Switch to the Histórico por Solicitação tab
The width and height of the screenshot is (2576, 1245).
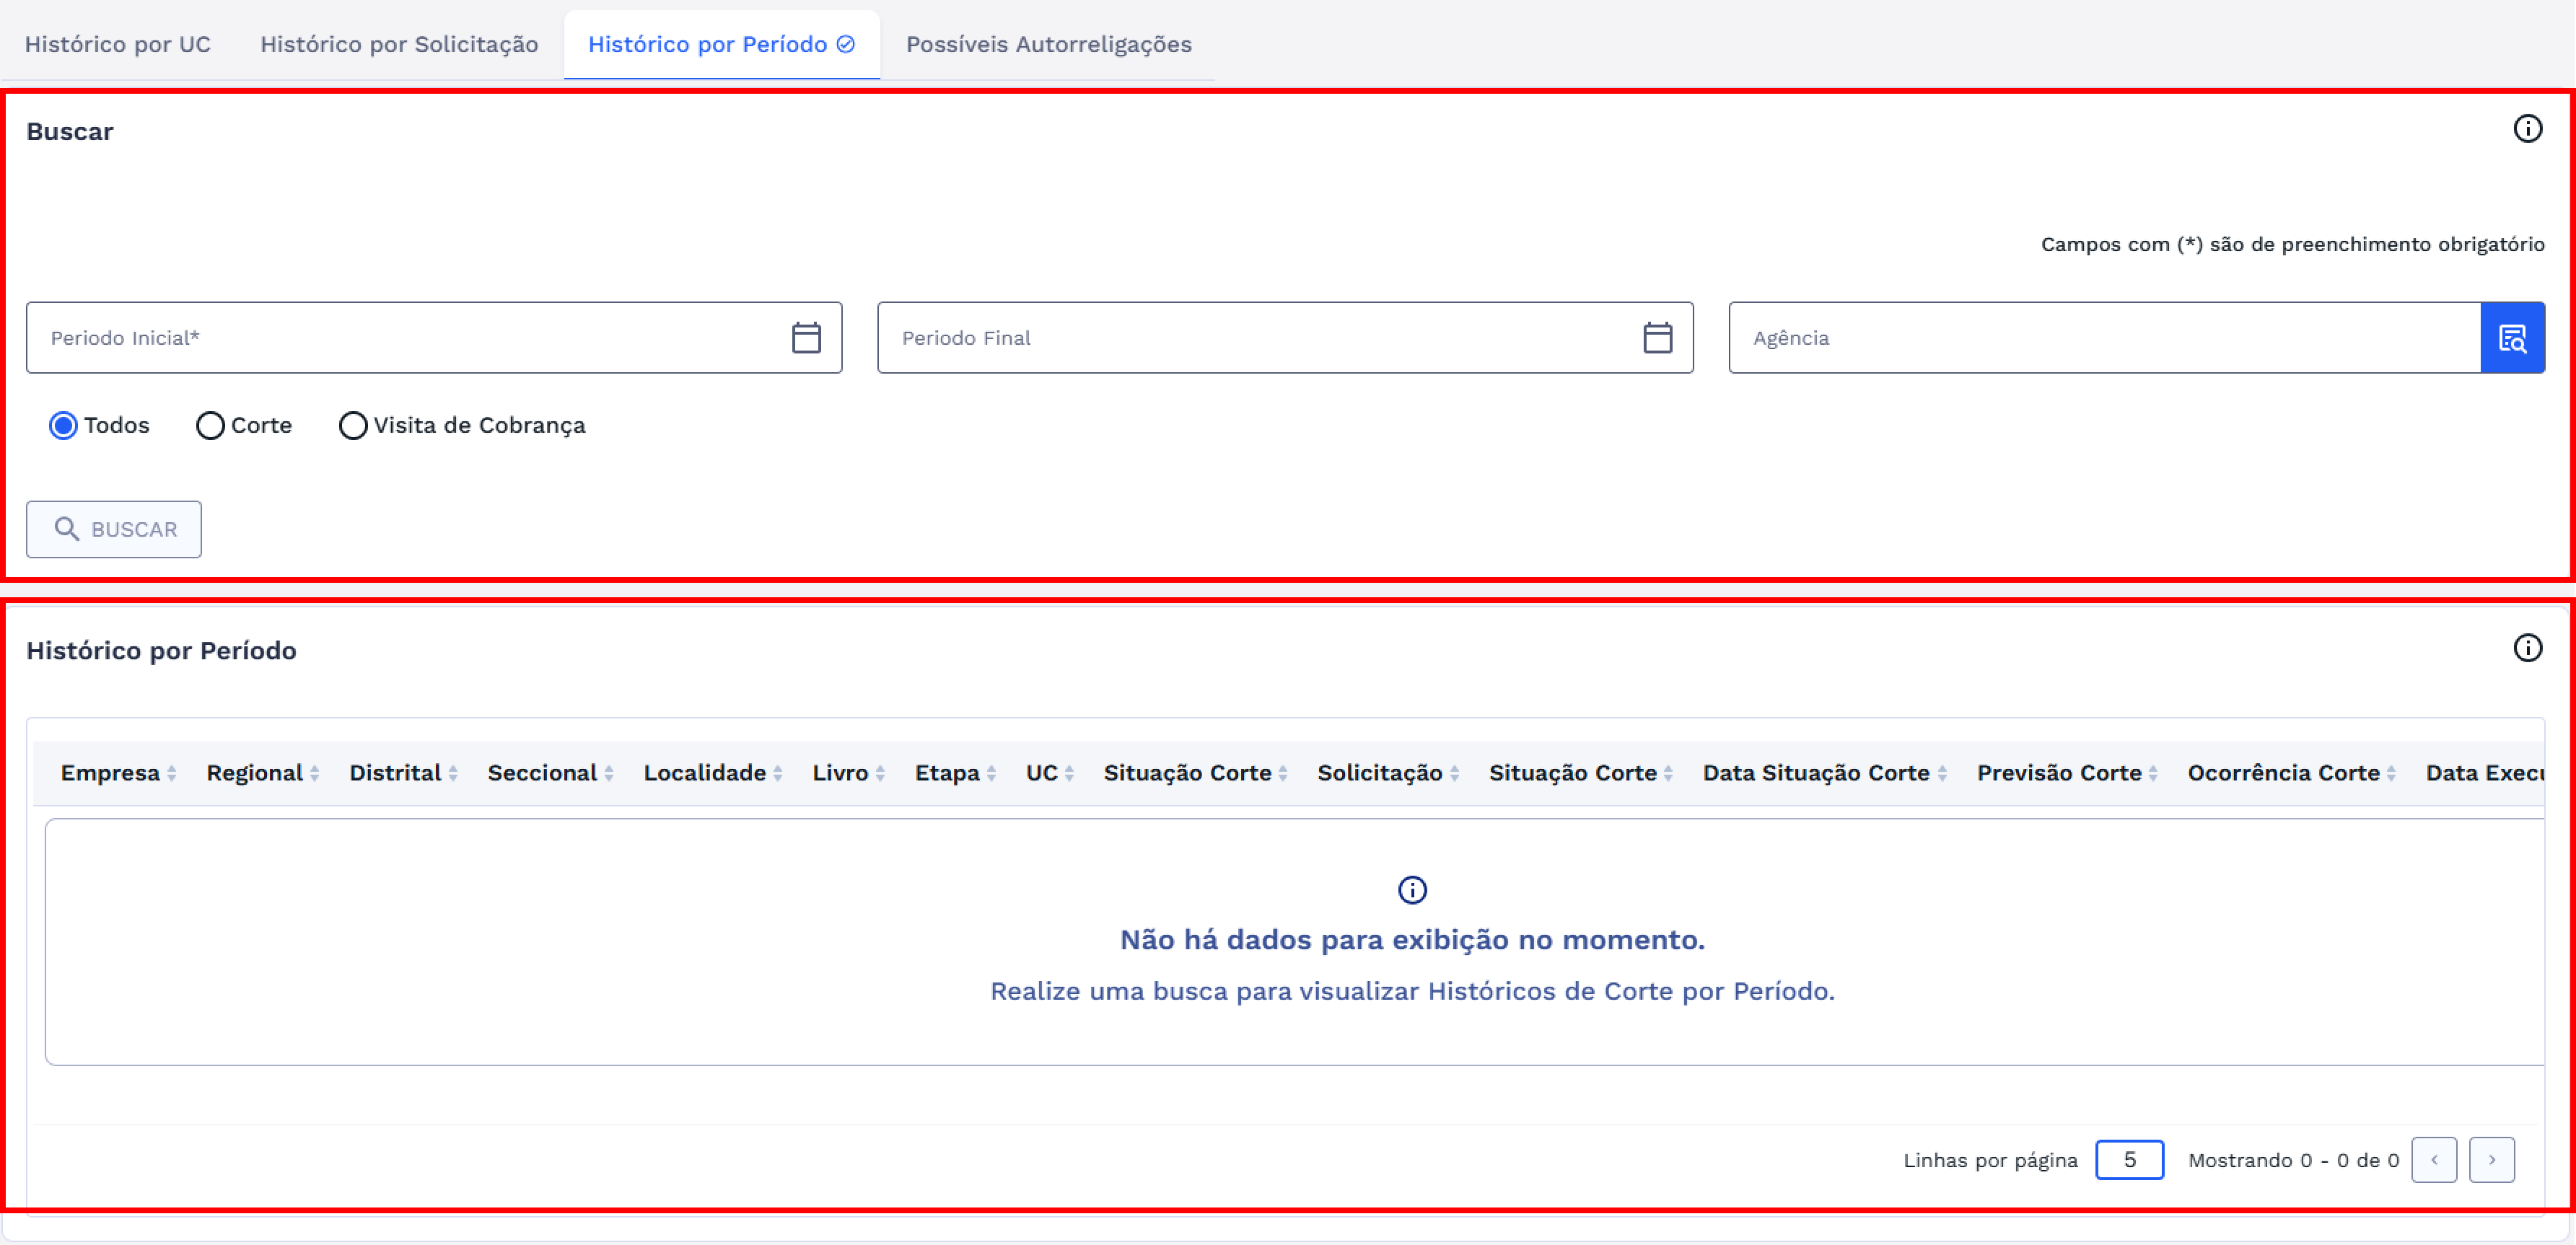[399, 45]
